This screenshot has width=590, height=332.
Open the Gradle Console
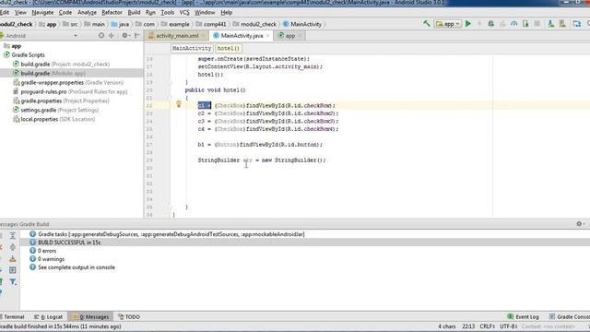tap(570, 317)
